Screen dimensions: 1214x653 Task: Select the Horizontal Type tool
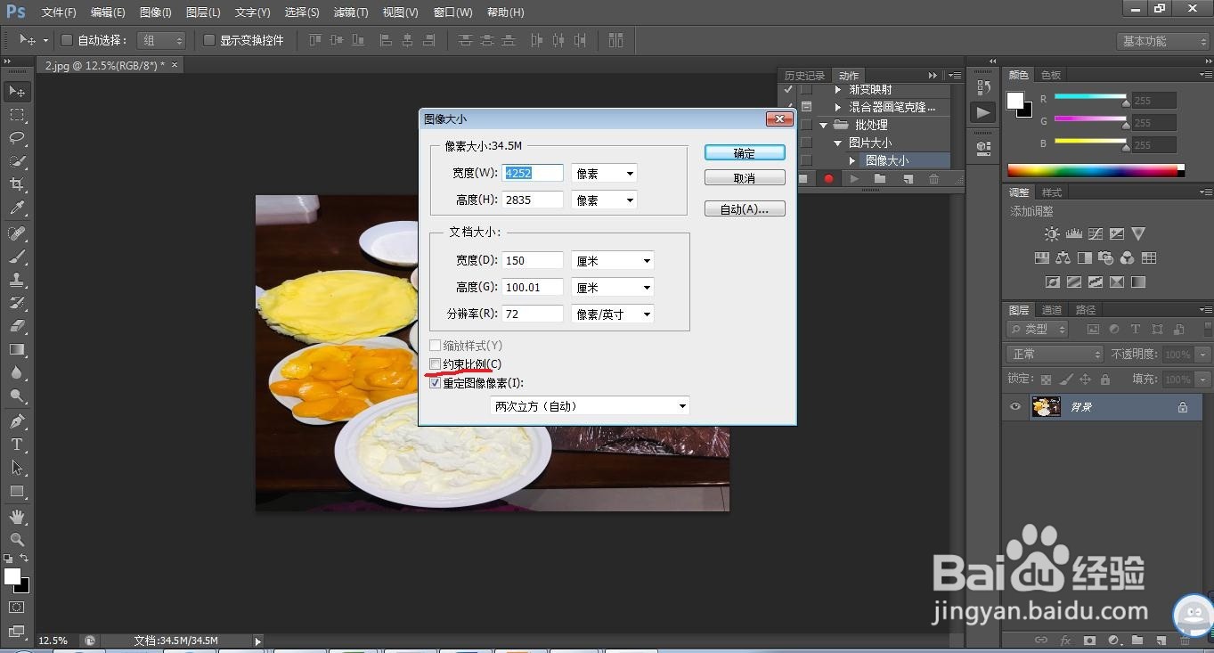point(16,445)
